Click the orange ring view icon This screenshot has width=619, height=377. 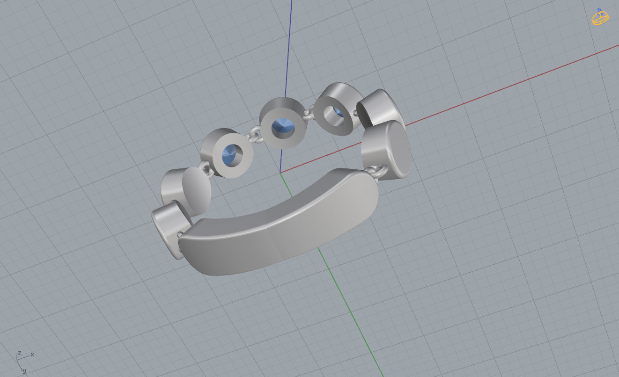click(600, 17)
